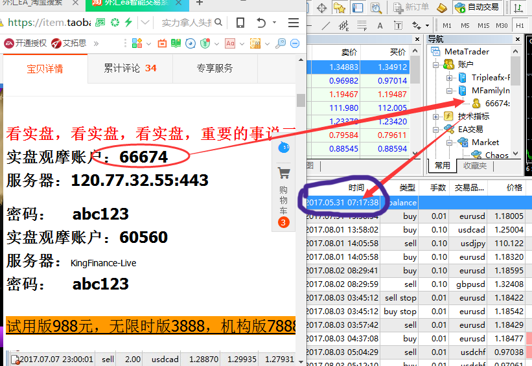Screen dimensions: 532x366
Task: Open the Strategy Tester magnifier icon
Action: [376, 8]
